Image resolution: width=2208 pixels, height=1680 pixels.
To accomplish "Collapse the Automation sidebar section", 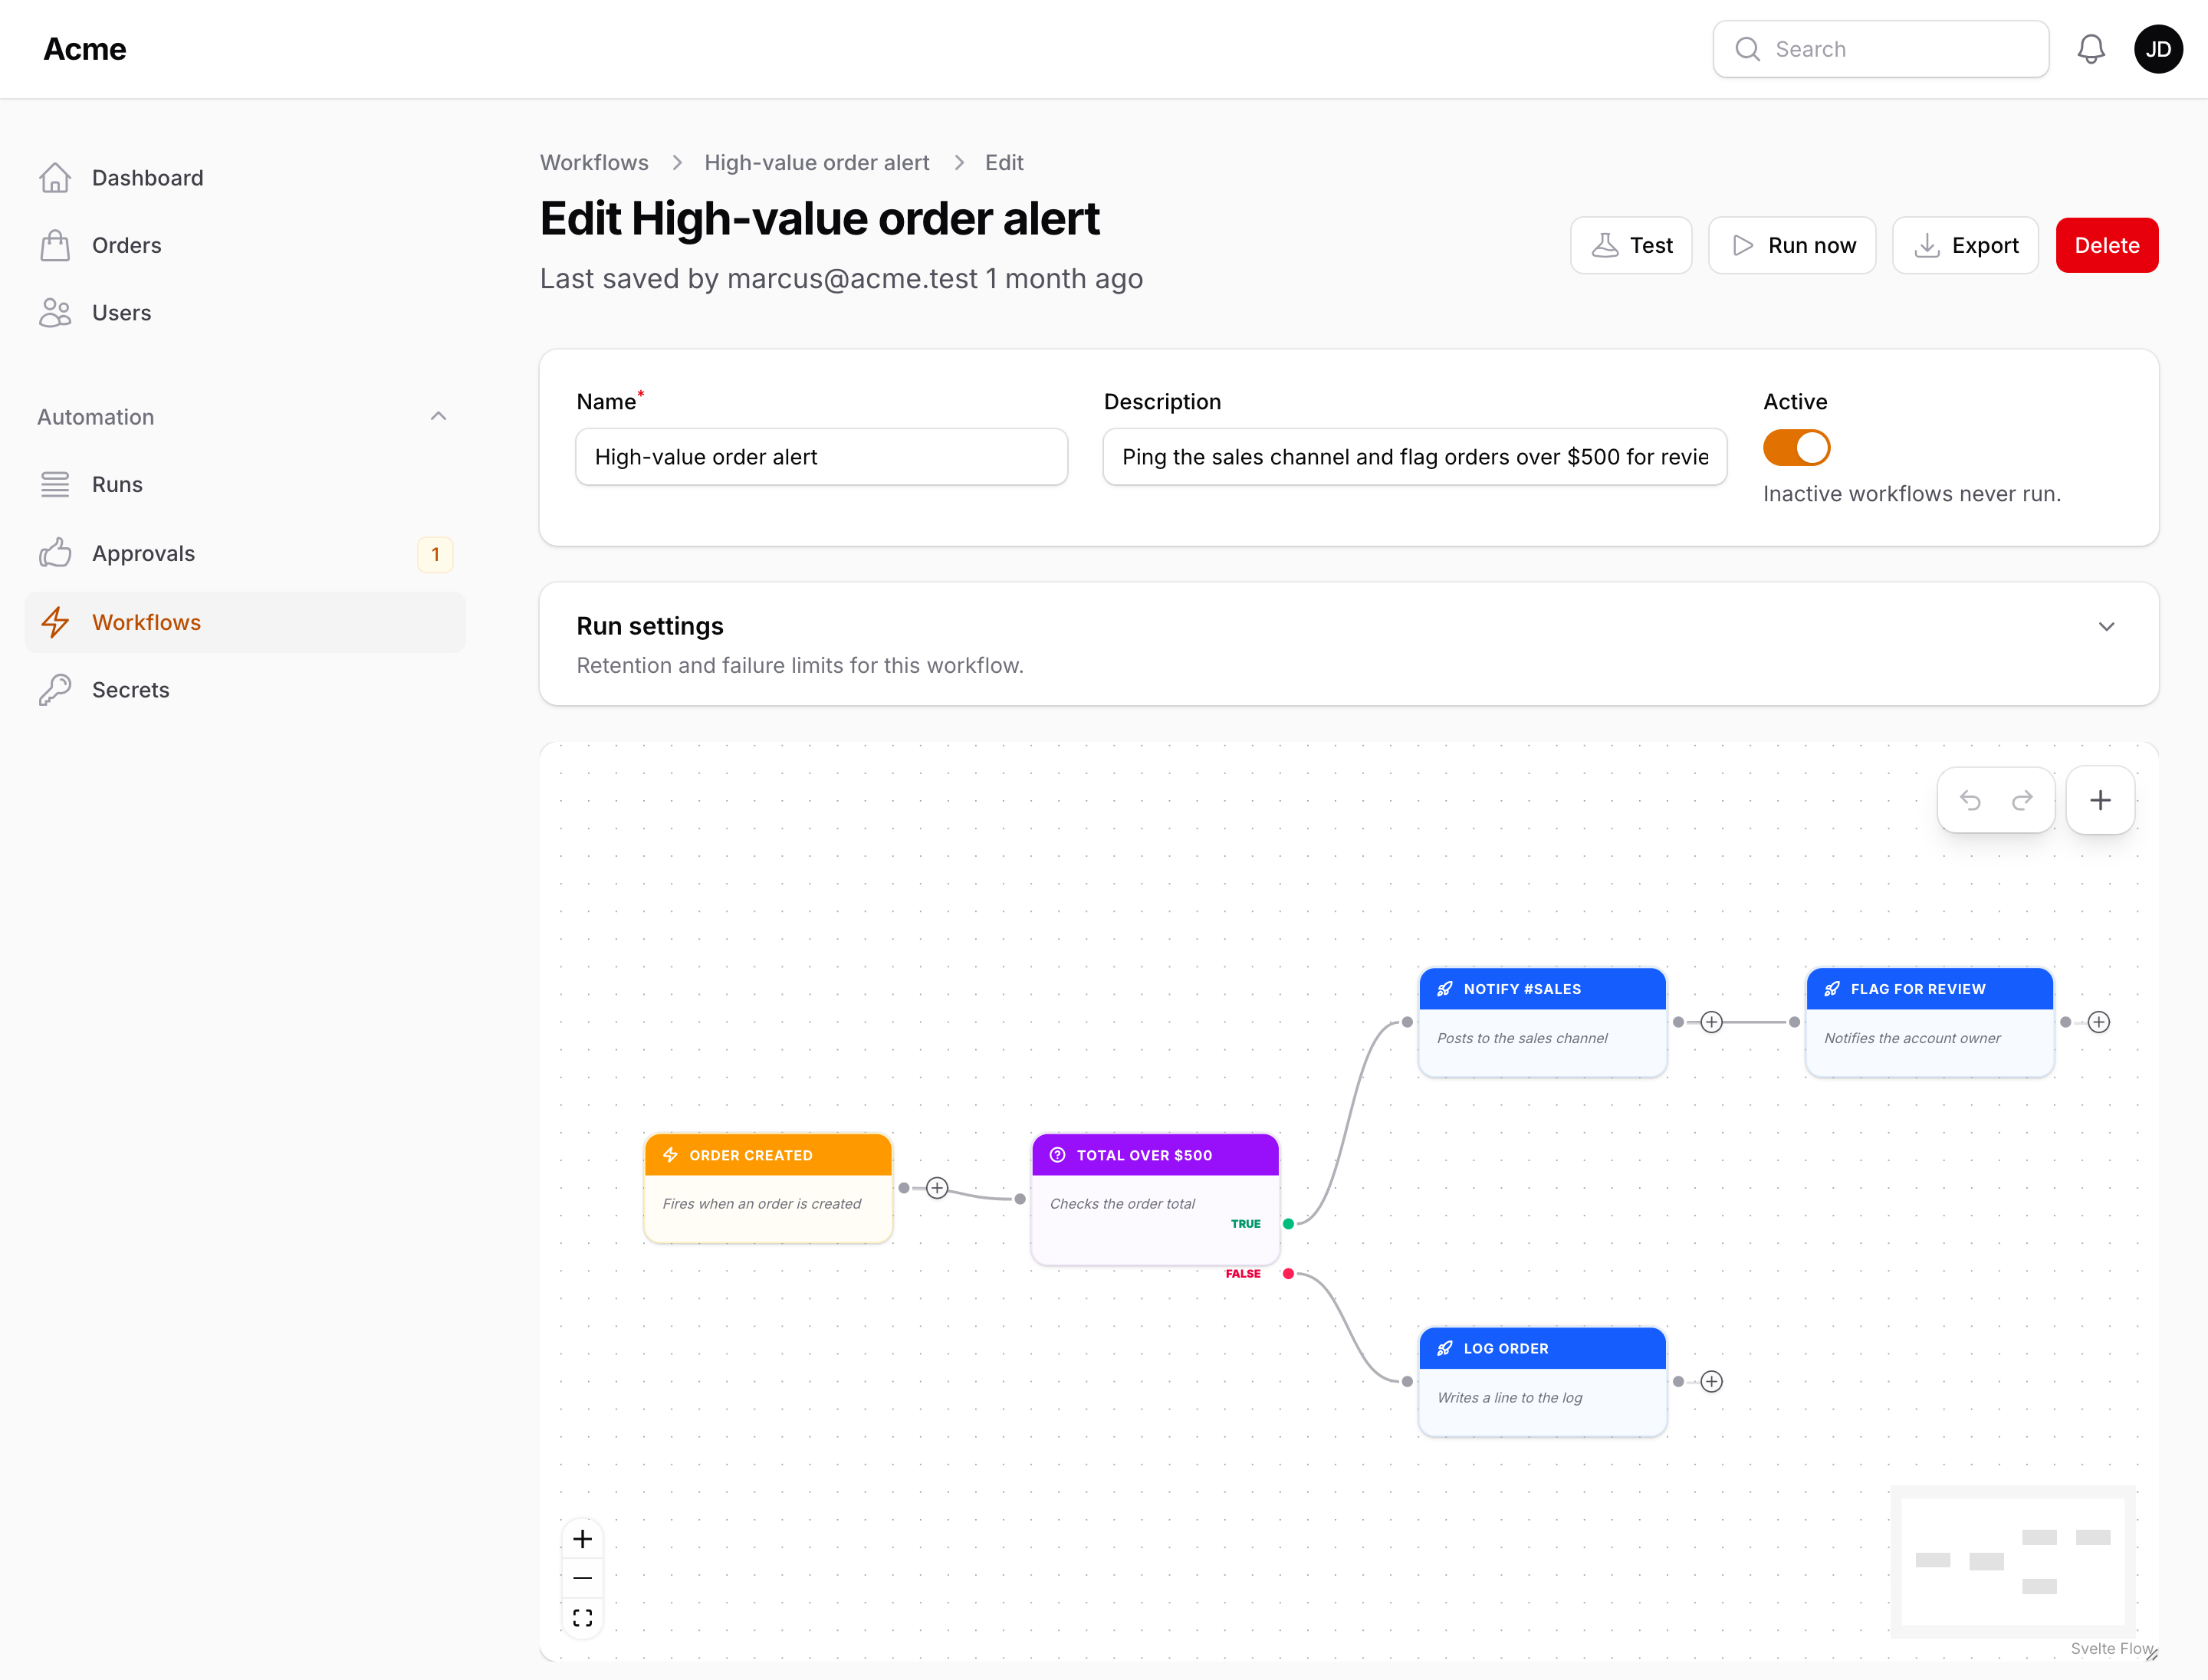I will click(x=439, y=416).
